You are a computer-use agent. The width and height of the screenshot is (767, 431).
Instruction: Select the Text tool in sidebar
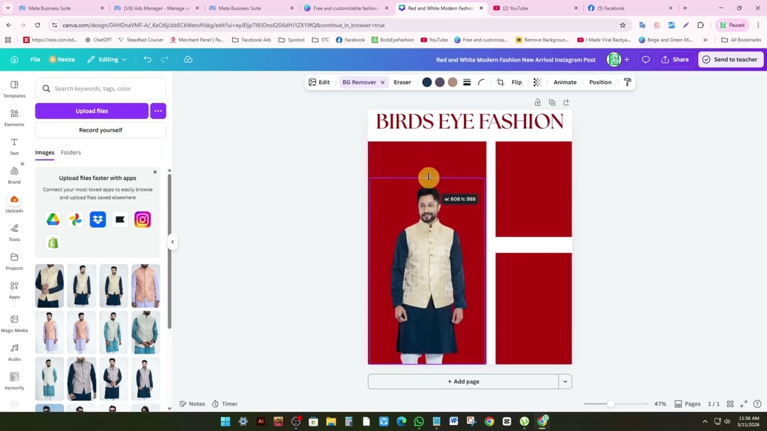tap(14, 146)
